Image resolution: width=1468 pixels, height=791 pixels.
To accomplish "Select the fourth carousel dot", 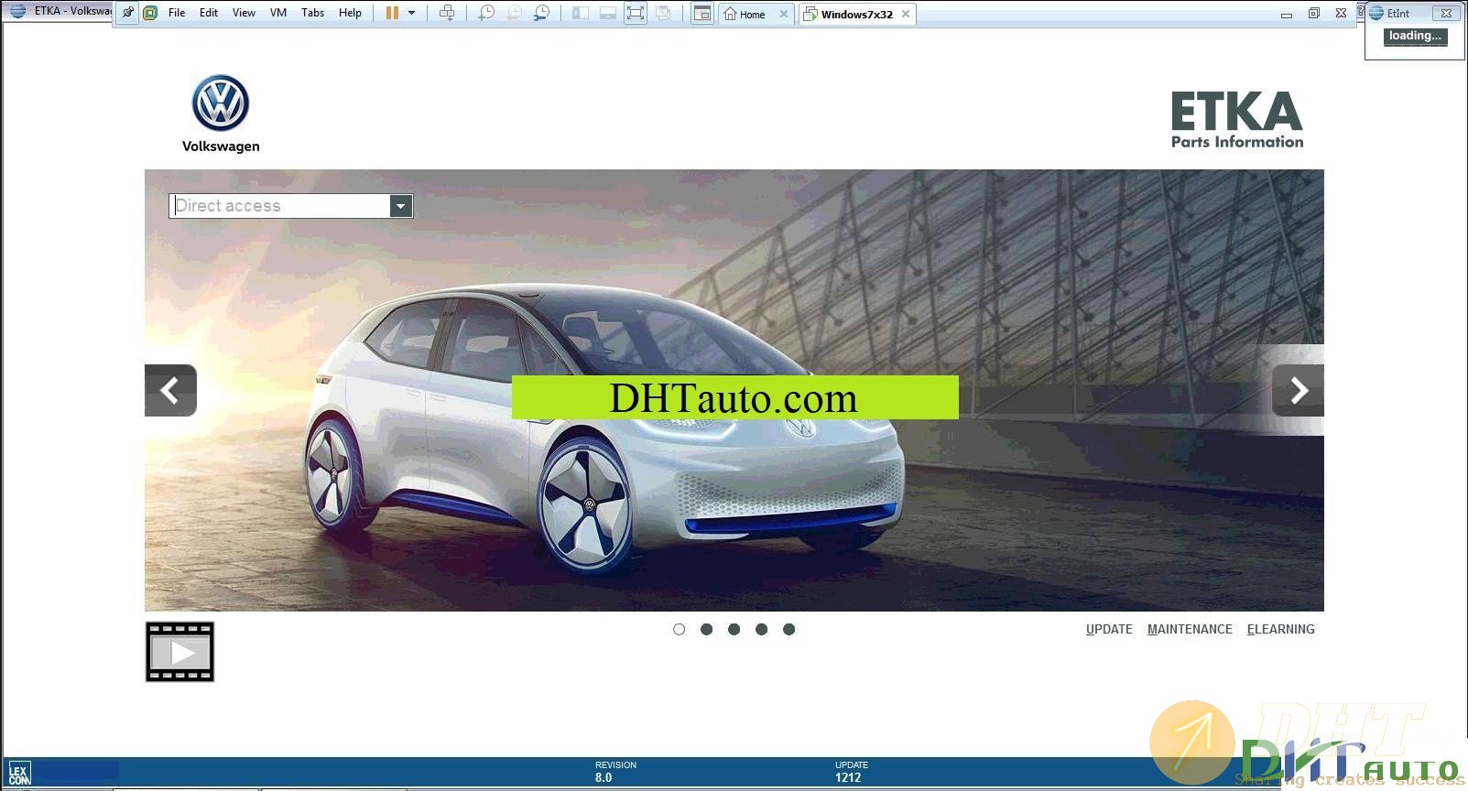I will click(761, 629).
